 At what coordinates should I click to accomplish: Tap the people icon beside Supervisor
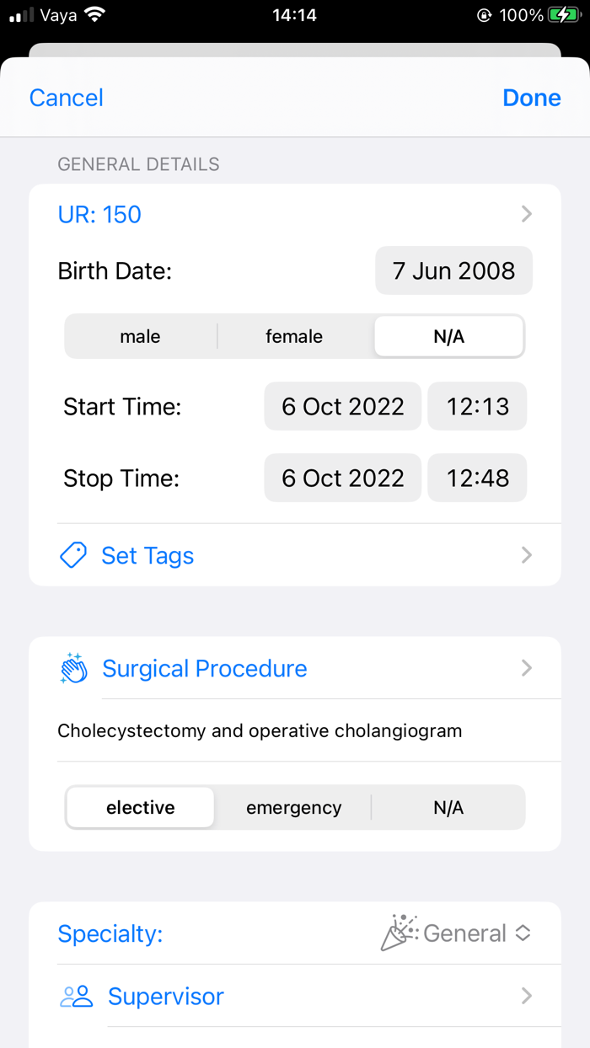click(x=74, y=996)
